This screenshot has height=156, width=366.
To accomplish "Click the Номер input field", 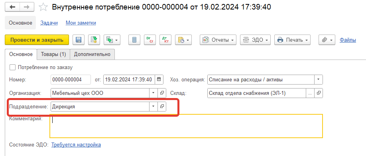I will point(71,79).
